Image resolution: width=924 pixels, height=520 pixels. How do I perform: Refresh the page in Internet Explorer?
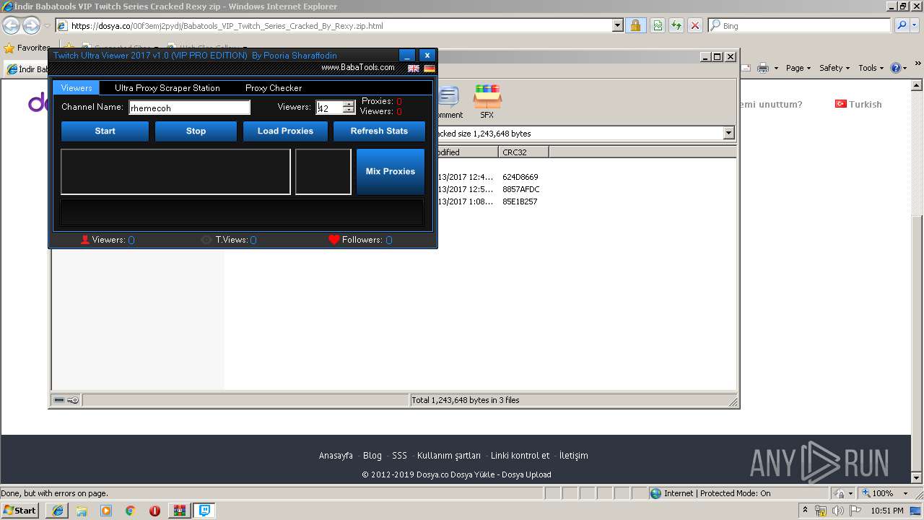tap(676, 25)
